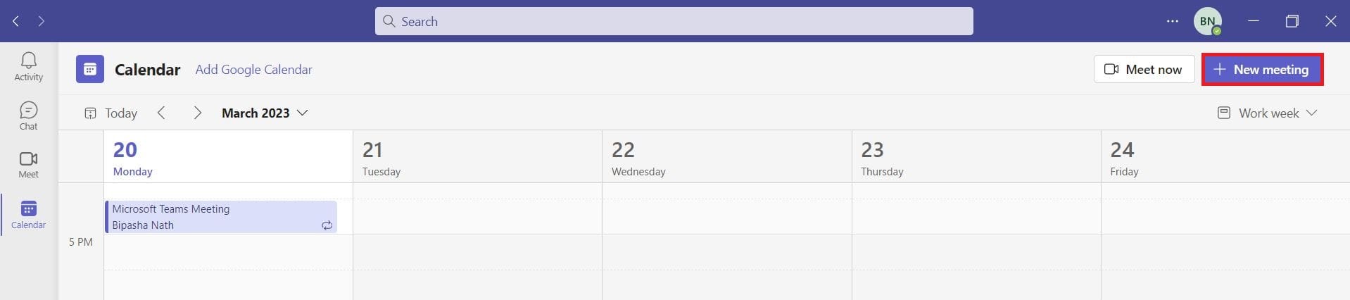Expand the March 2023 month picker
This screenshot has width=1350, height=300.
[265, 113]
